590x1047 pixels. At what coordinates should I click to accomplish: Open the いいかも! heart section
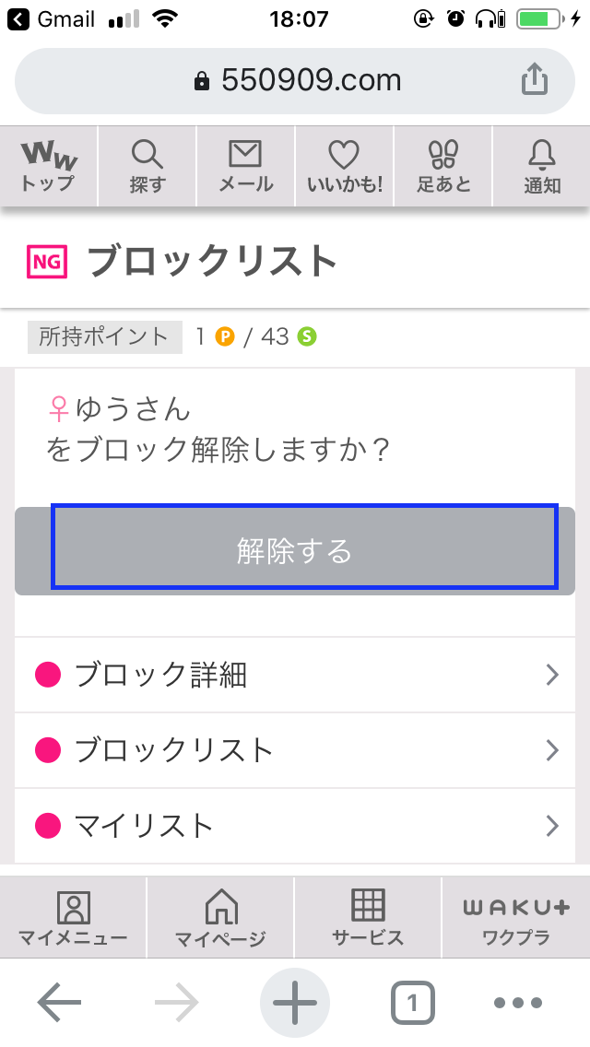343,166
